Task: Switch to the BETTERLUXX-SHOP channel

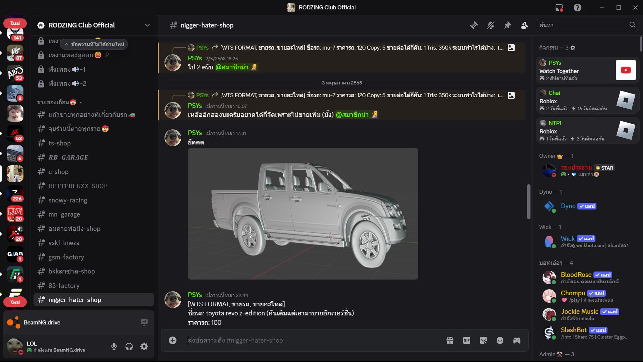Action: 94,186
